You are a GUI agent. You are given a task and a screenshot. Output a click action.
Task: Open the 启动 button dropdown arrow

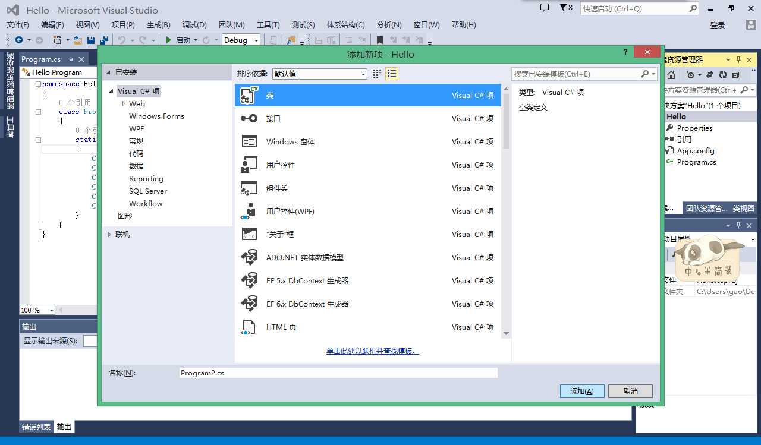(196, 40)
